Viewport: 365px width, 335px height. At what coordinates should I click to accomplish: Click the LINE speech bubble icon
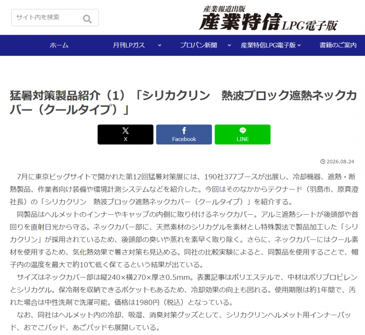tap(242, 130)
